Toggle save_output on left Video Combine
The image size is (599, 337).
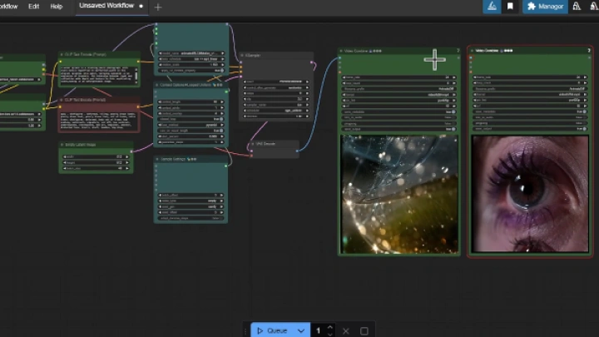click(x=399, y=129)
